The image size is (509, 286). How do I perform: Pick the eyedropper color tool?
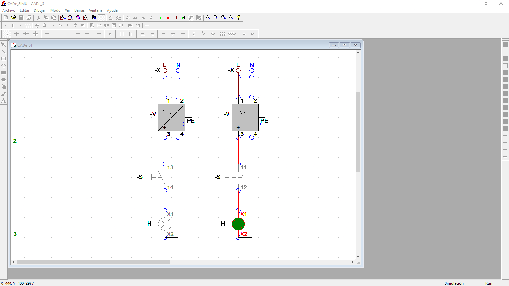pos(3,94)
